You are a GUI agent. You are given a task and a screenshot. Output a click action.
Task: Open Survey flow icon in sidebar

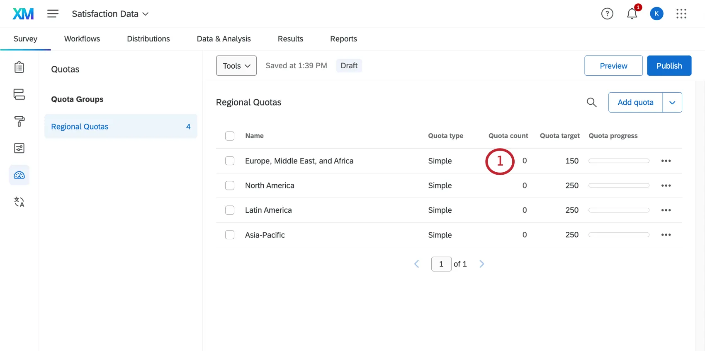(19, 94)
